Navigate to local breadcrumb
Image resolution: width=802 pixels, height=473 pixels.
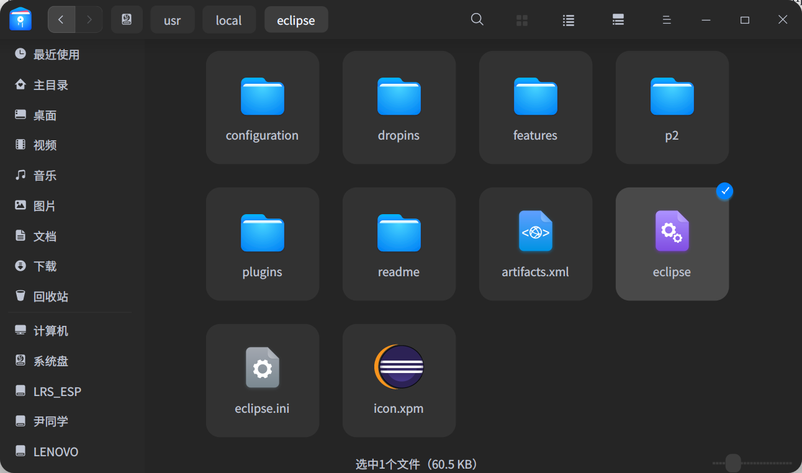229,20
